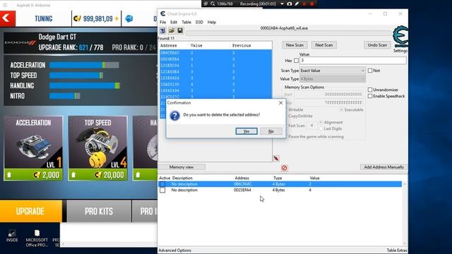The width and height of the screenshot is (452, 254).
Task: Check Enable Speedhack
Action: [370, 96]
